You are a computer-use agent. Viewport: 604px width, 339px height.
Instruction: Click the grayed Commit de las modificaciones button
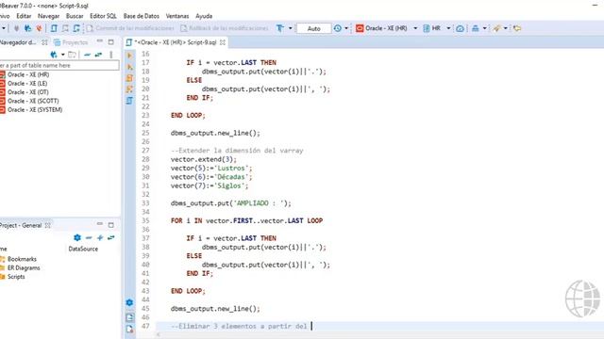click(x=130, y=28)
